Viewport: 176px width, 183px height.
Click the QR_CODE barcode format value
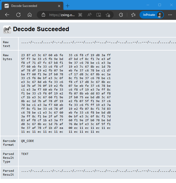[x=28, y=141]
